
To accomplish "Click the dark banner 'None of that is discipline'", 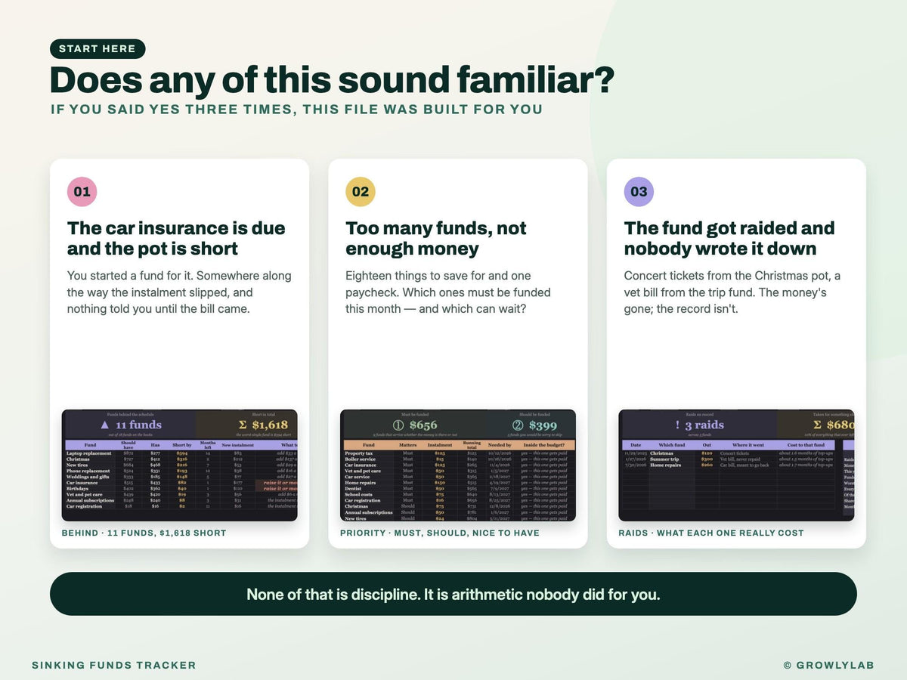I will click(x=453, y=594).
